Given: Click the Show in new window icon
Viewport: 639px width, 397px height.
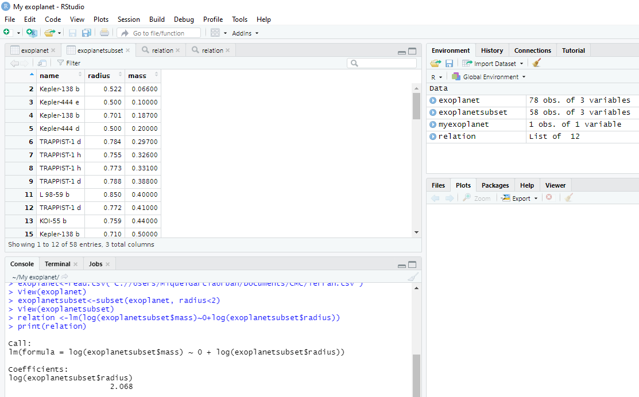Looking at the screenshot, I should [x=42, y=63].
